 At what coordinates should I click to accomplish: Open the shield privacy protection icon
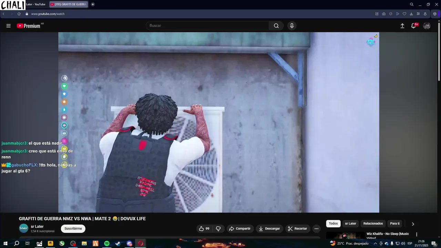[x=391, y=14]
